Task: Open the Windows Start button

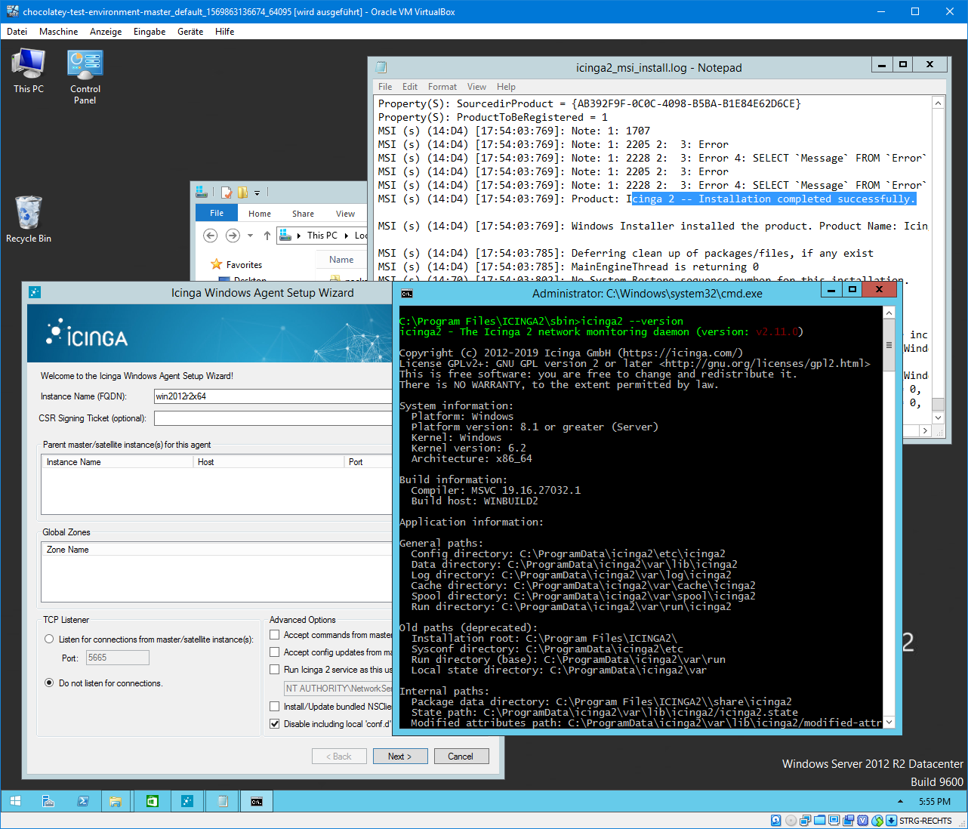Action: tap(15, 801)
